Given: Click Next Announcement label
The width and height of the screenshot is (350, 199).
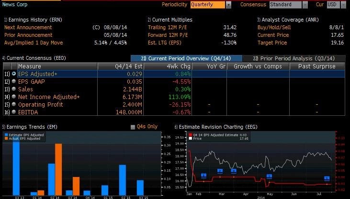Looking at the screenshot, I should click(28, 27).
